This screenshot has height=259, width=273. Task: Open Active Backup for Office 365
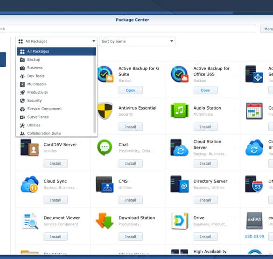click(205, 90)
